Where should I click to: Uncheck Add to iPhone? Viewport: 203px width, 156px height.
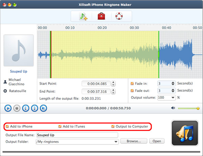[x=7, y=126]
